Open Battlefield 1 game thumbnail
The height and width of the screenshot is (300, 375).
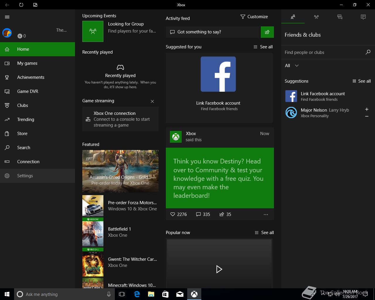click(x=93, y=232)
